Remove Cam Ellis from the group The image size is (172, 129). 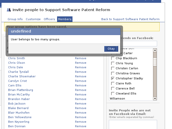point(81,85)
